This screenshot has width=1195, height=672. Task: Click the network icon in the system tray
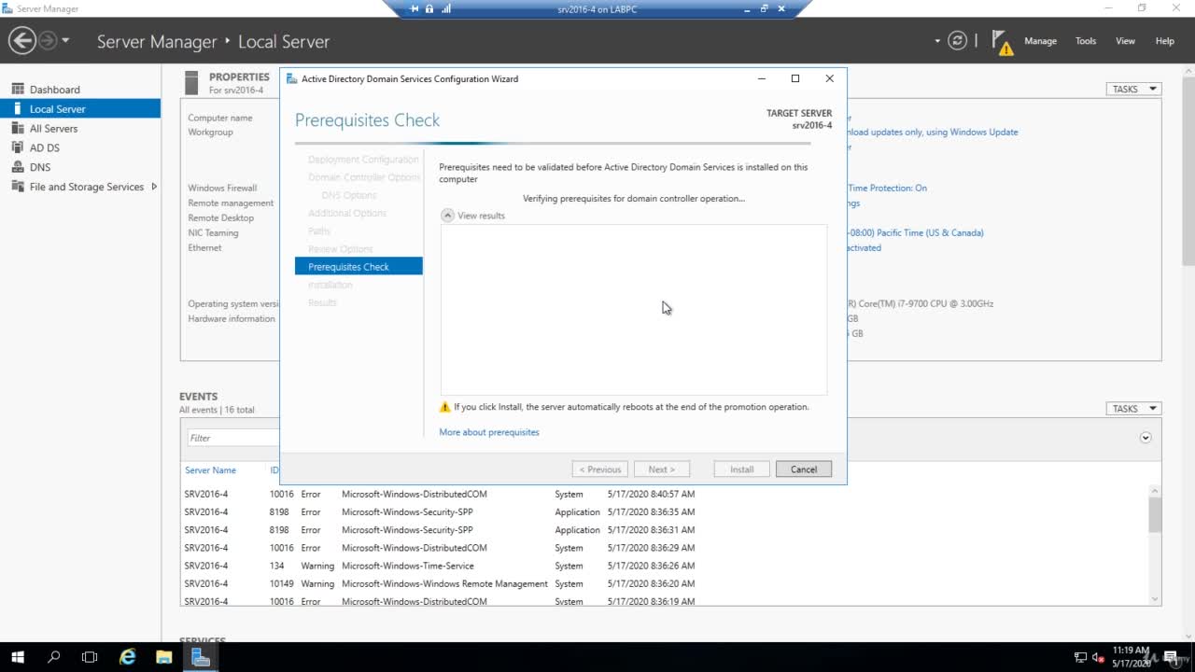click(1080, 657)
